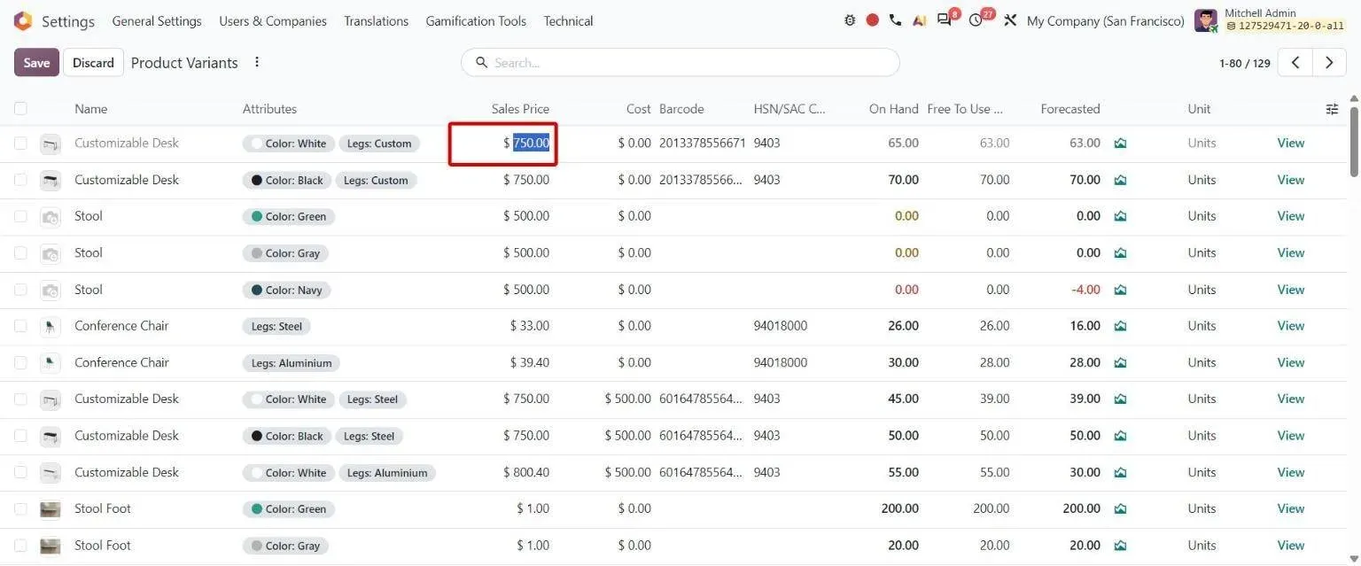Screen dimensions: 1361x566
Task: Click the product image of Stool Green
Action: pyautogui.click(x=51, y=216)
